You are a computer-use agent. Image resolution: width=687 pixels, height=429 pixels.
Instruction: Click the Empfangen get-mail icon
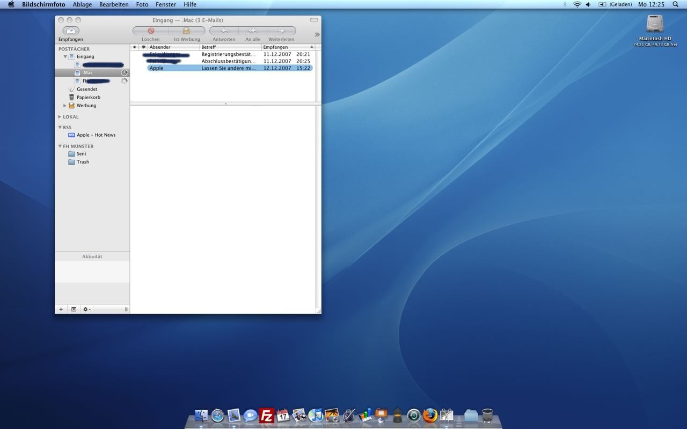[71, 31]
